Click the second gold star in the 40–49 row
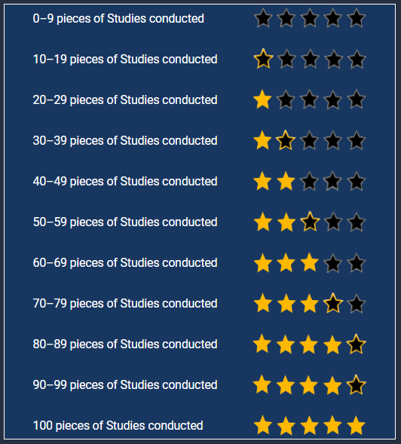This screenshot has height=444, width=401. (286, 181)
